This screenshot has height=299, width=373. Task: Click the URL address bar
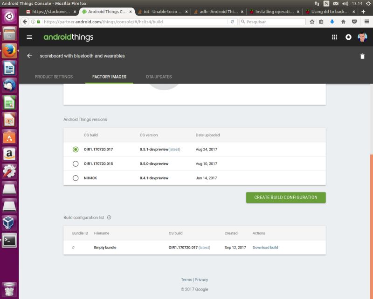[x=135, y=21]
